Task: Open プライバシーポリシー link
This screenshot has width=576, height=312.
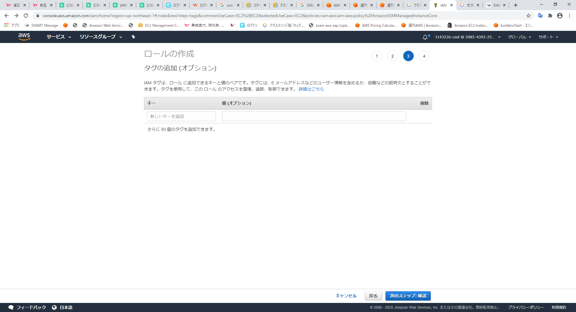Action: click(526, 307)
